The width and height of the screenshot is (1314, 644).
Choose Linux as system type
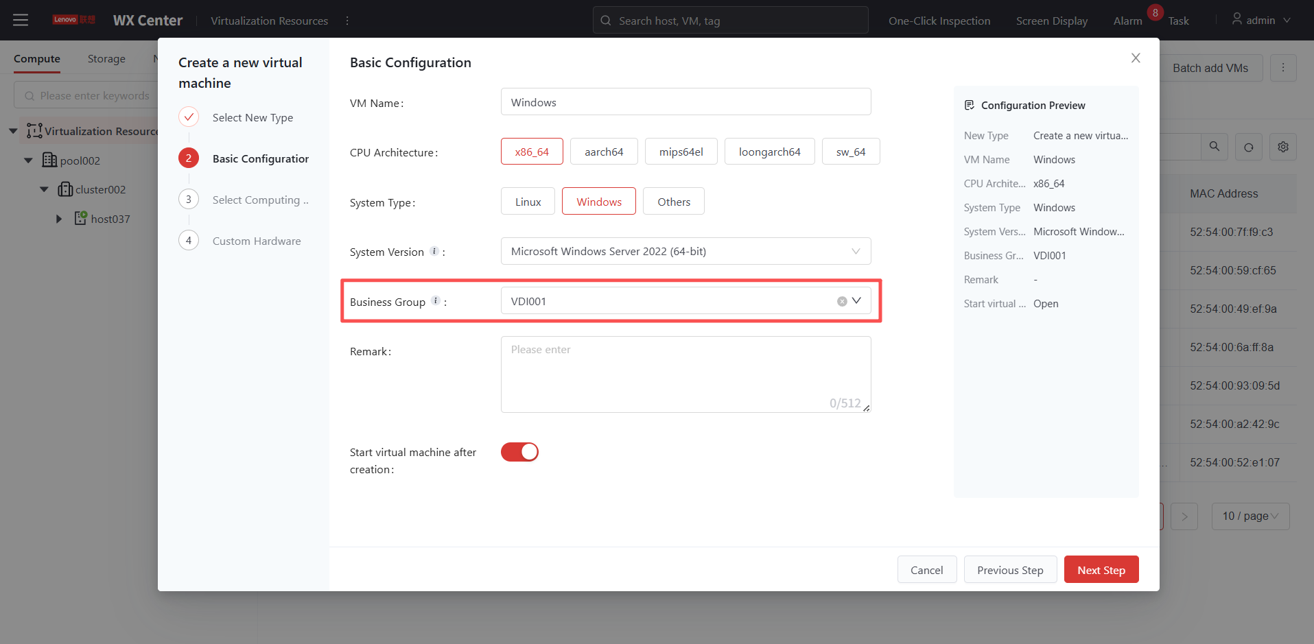528,202
